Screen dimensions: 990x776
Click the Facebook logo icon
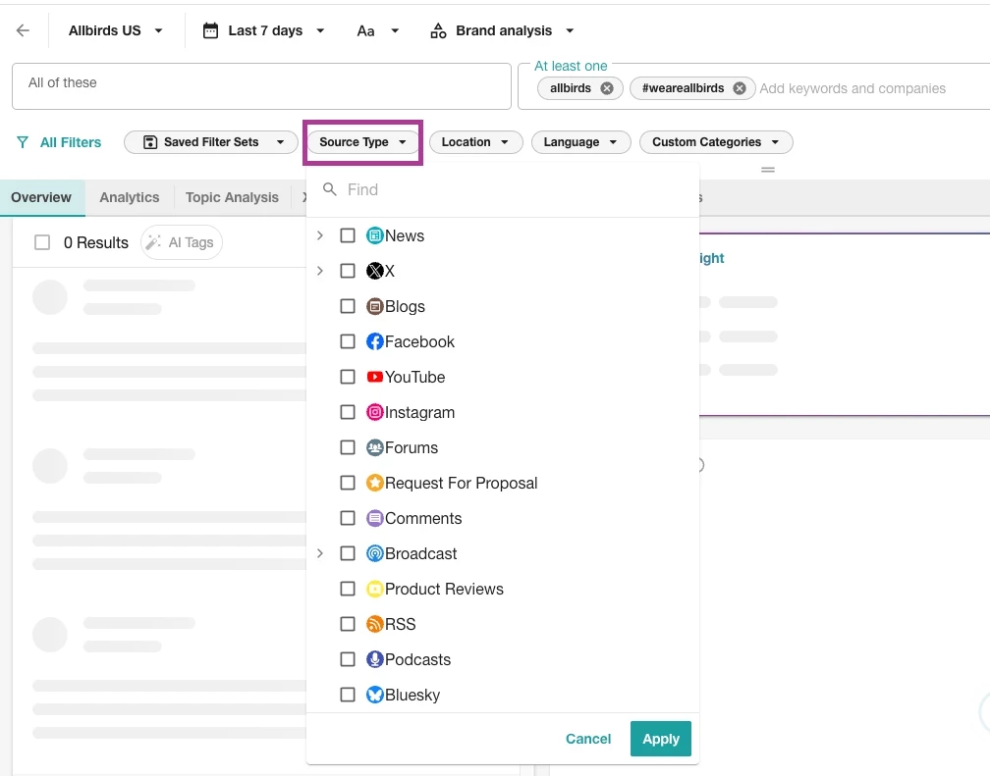[x=375, y=341]
